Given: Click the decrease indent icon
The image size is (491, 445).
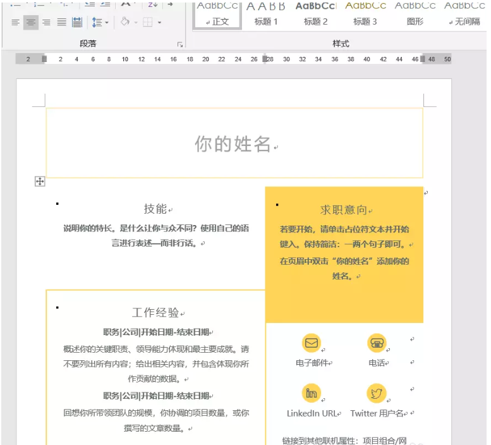Looking at the screenshot, I should tap(90, 3).
